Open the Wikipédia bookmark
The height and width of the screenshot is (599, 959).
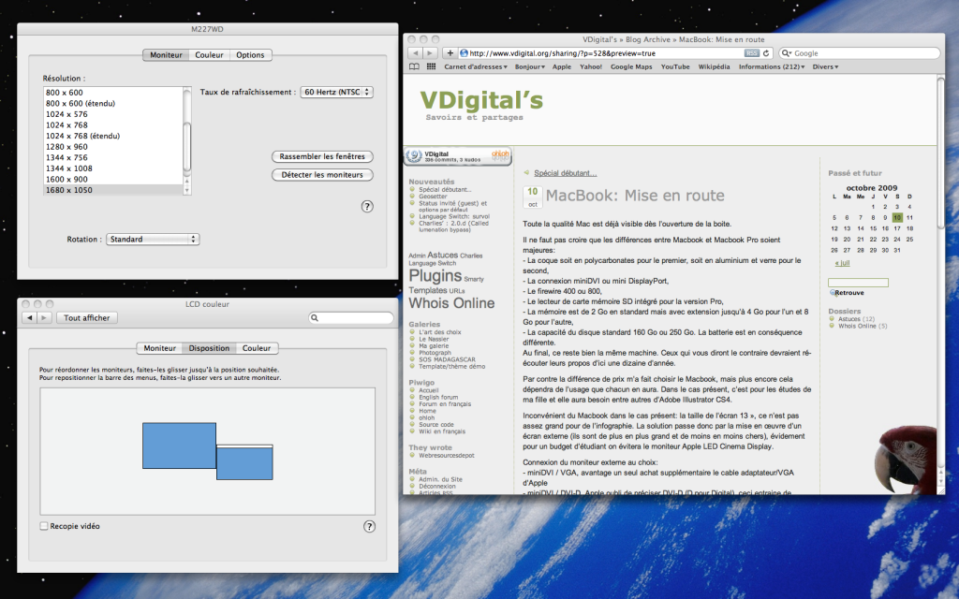click(714, 66)
